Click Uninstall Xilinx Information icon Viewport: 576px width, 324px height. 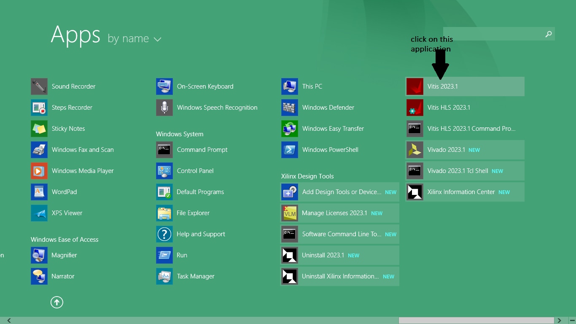[290, 276]
